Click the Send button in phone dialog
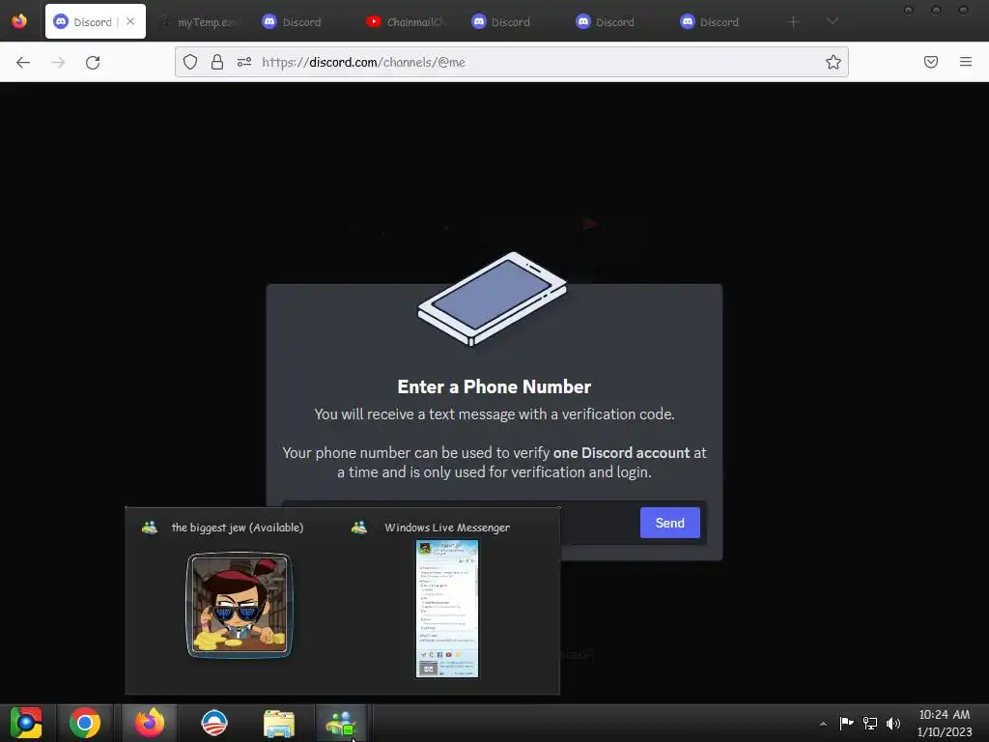Screen dimensions: 989x742 tap(670, 523)
